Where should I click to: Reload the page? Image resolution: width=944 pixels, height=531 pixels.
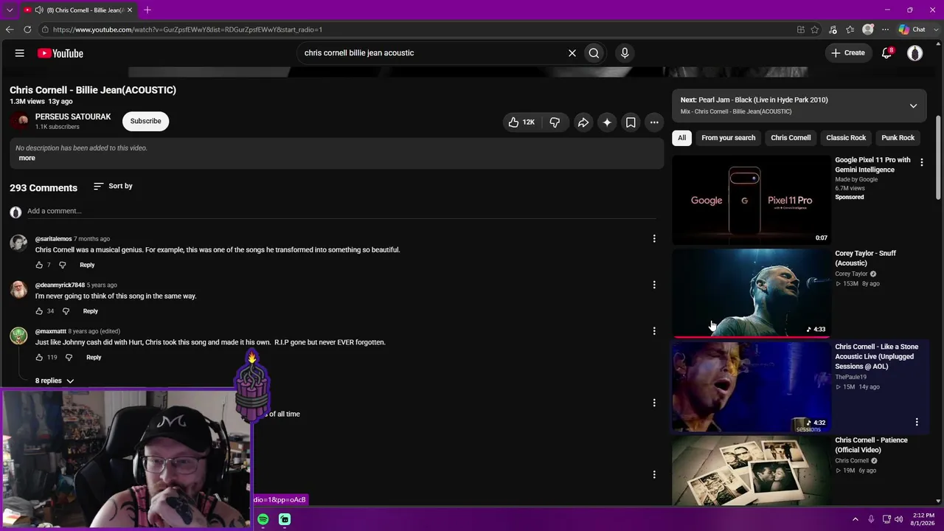(27, 29)
